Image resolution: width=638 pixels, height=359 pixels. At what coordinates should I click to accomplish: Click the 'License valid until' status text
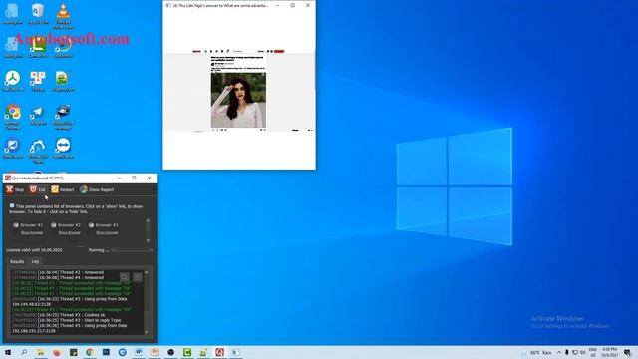[x=34, y=250]
